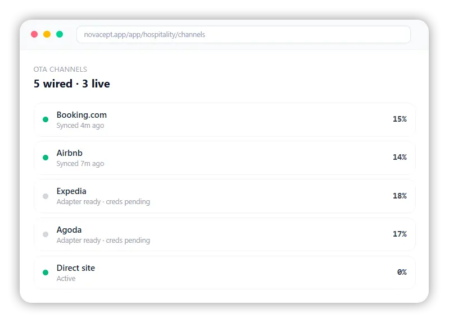Viewport: 449px width, 323px height.
Task: Open the Airbnb channel row
Action: coord(225,158)
